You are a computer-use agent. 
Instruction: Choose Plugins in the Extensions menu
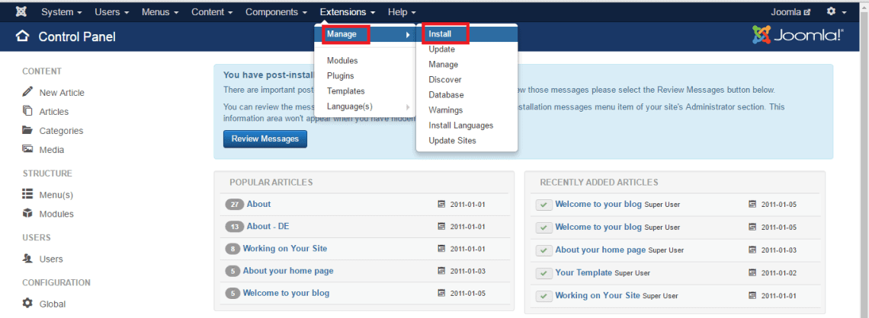(x=340, y=75)
